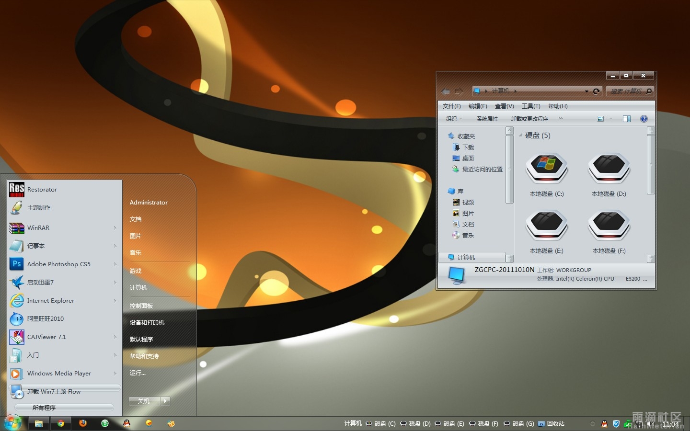Launch 阿里旺旺2010

(x=65, y=319)
